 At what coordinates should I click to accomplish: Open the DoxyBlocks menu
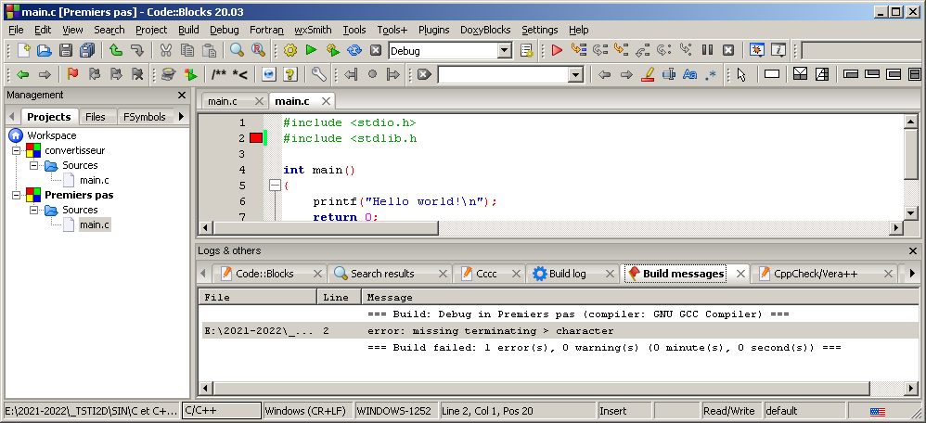point(485,30)
